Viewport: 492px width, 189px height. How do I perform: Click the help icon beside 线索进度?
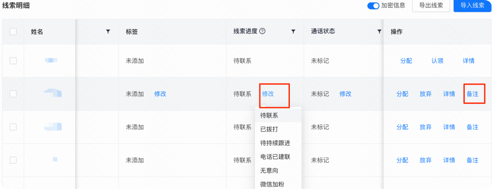coord(263,31)
